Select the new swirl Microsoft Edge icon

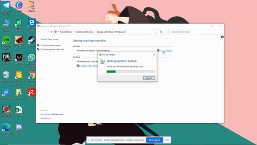pos(6,130)
